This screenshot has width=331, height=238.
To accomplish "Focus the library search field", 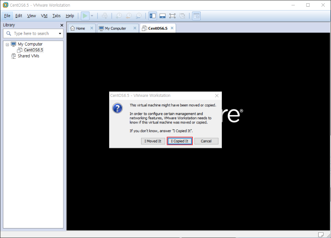I will pyautogui.click(x=34, y=34).
